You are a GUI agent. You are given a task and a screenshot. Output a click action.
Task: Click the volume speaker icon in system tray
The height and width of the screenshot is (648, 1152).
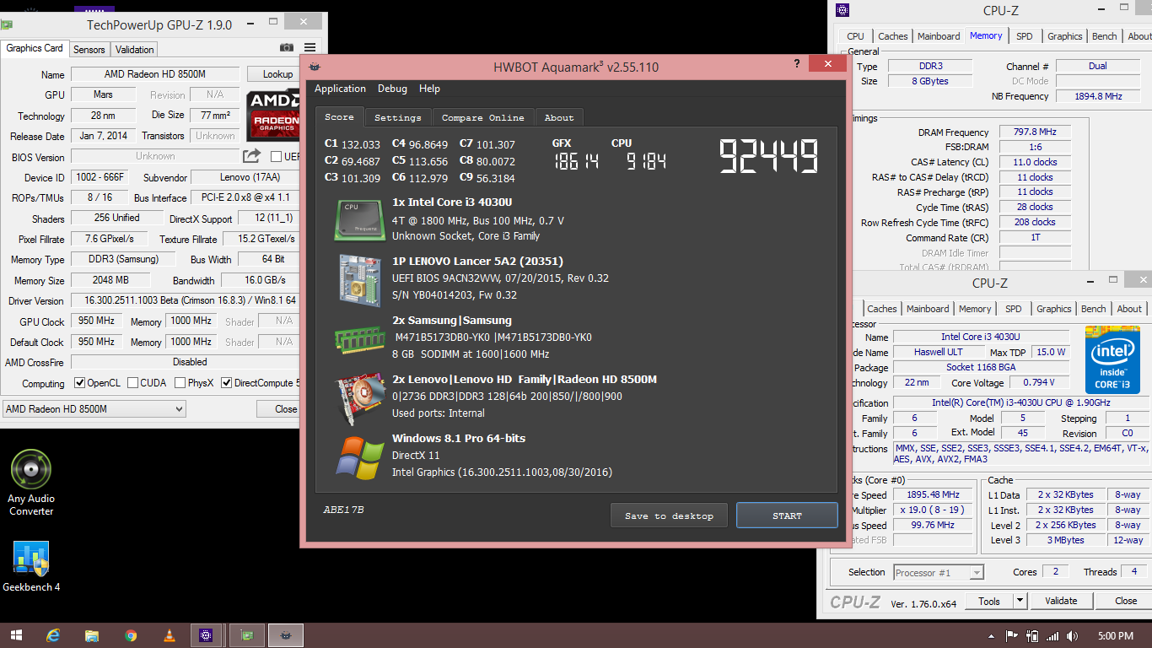(1072, 635)
